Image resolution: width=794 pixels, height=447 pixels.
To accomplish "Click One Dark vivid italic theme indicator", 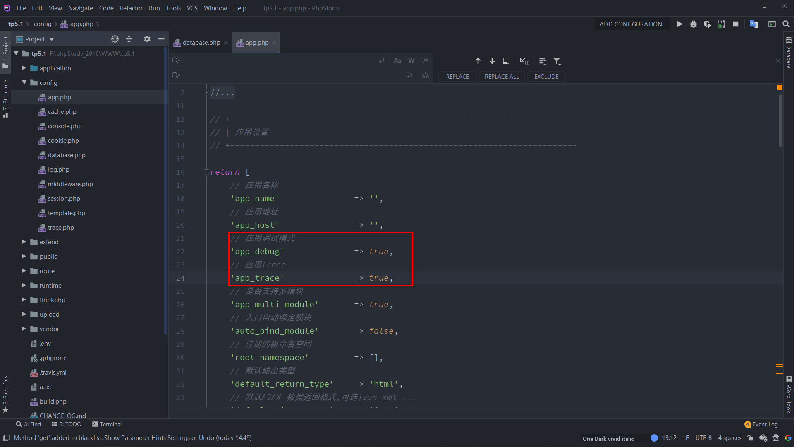I will (608, 438).
